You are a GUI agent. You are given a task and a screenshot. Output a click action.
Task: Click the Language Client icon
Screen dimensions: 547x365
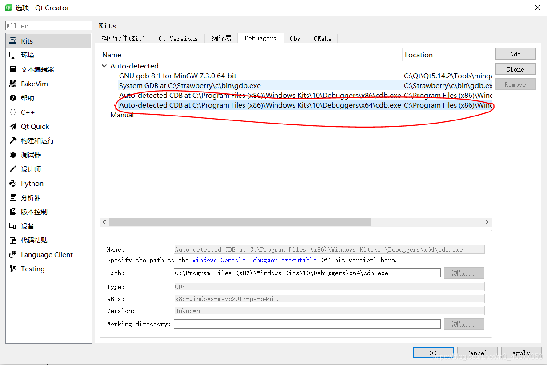click(13, 254)
